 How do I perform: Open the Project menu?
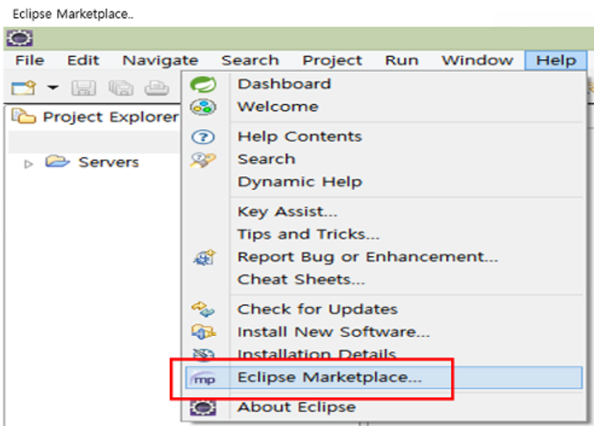(332, 61)
